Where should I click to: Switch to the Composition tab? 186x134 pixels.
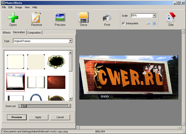(34, 33)
